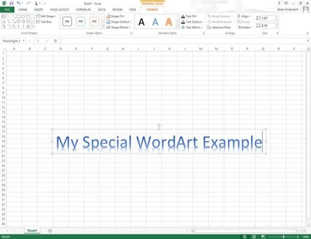Open the Shape Styles dialog launcher
Screen dimensions: 311x239
coord(132,33)
